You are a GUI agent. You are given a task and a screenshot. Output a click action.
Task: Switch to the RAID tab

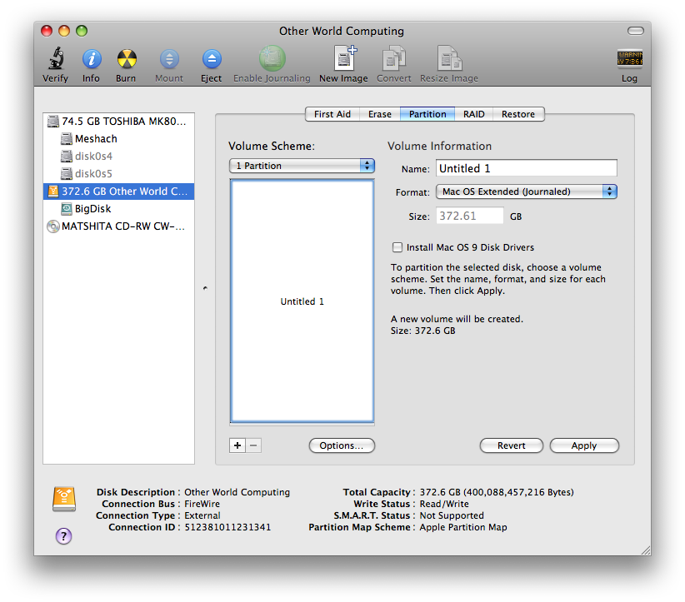[473, 114]
